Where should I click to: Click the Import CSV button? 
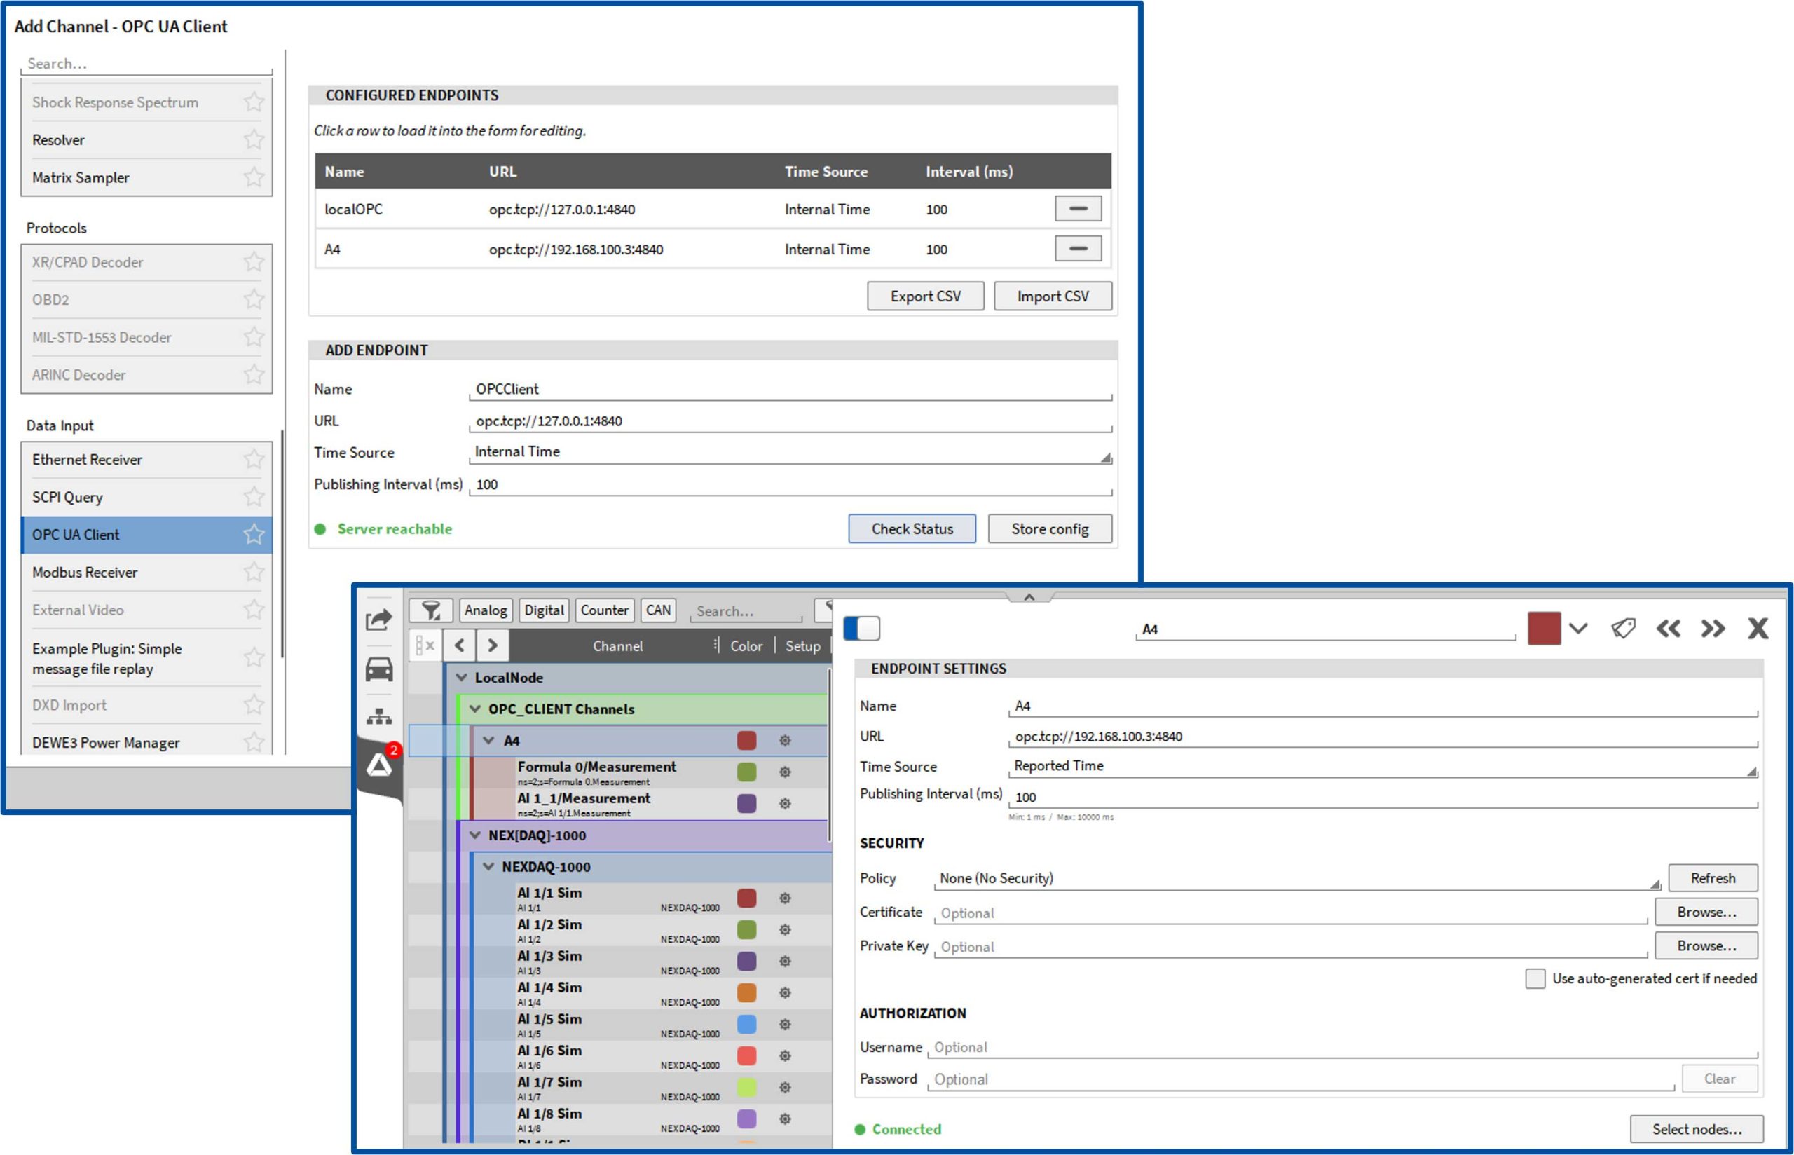coord(1052,296)
